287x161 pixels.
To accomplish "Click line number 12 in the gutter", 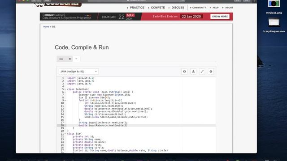I will tap(62, 109).
